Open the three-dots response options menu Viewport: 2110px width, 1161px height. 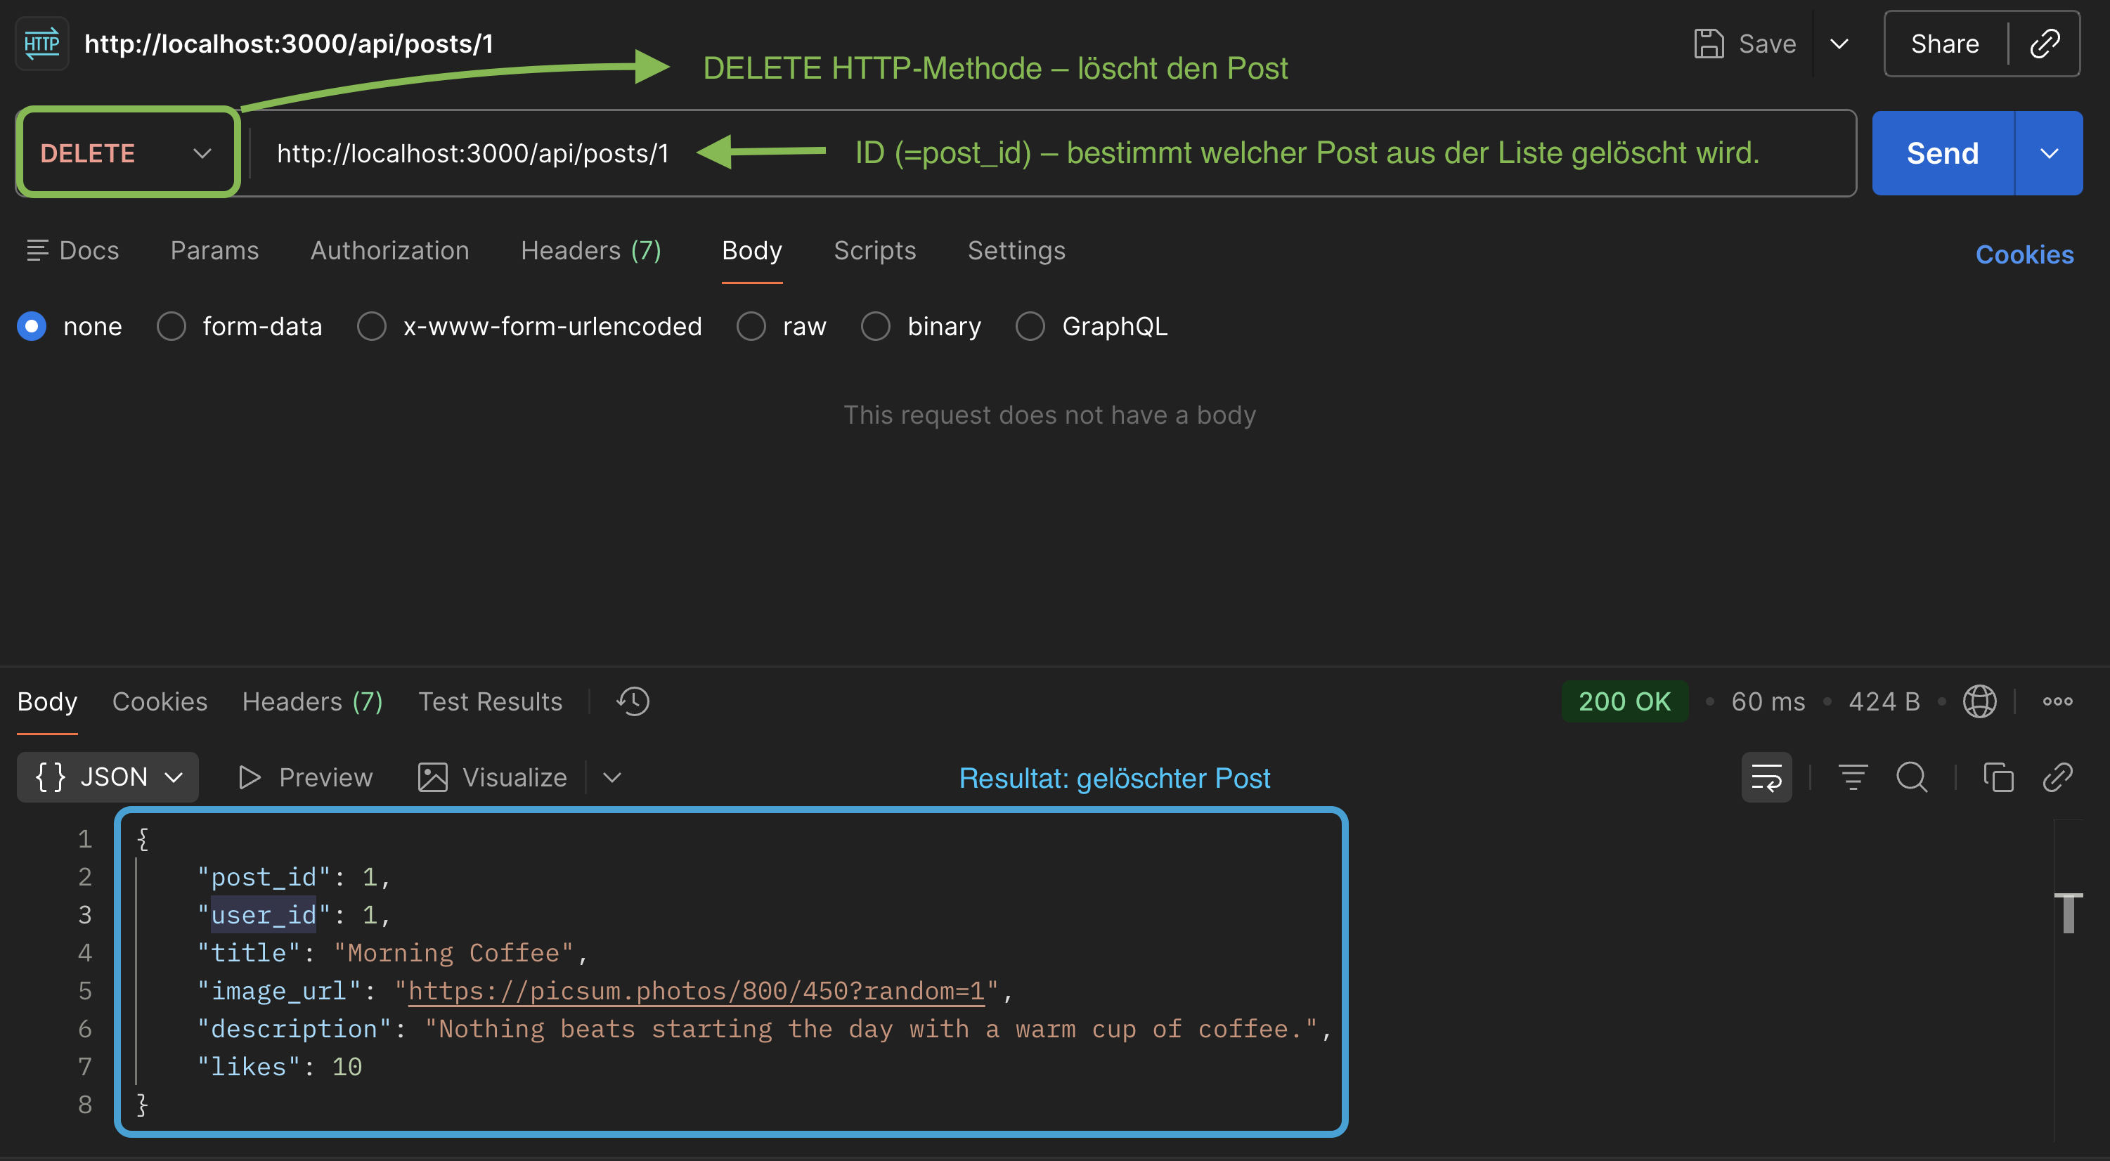pyautogui.click(x=2057, y=701)
